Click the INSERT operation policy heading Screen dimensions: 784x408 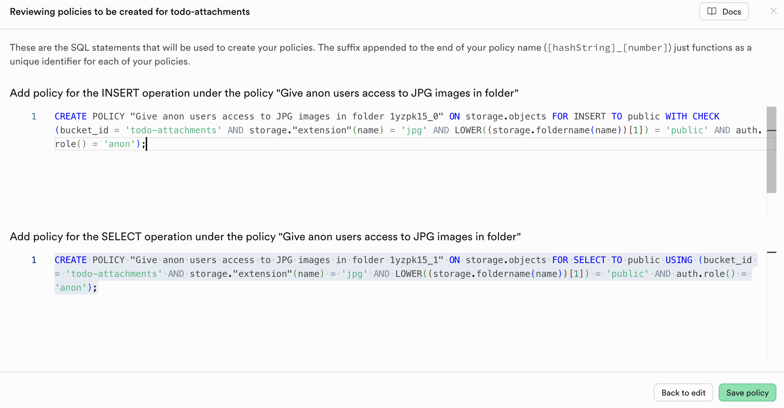coord(264,93)
